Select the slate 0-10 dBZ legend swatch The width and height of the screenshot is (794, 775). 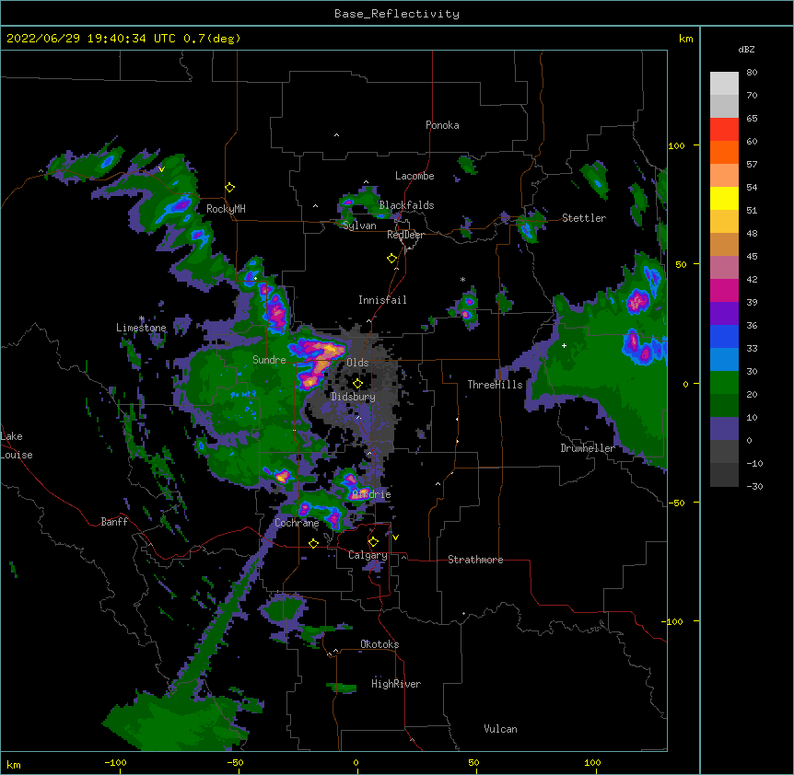click(x=724, y=429)
